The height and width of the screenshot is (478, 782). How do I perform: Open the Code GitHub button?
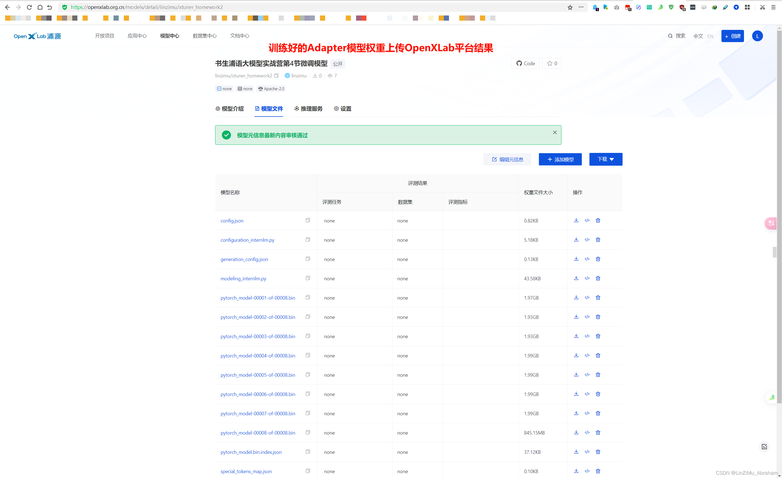[525, 64]
